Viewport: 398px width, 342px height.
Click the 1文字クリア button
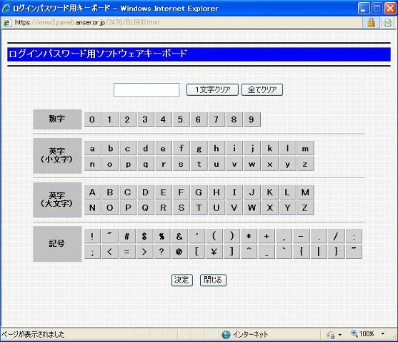tap(212, 89)
